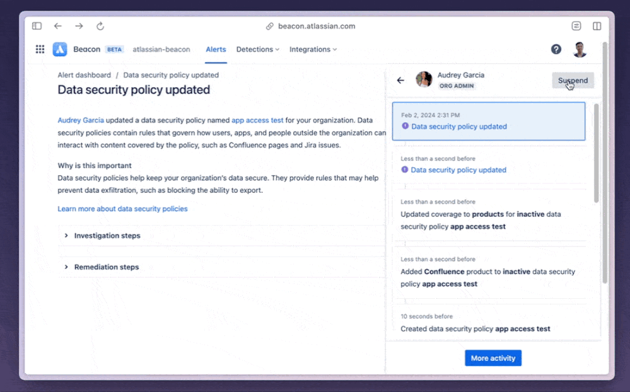Click alert icon in highlighted activity card

tap(405, 126)
